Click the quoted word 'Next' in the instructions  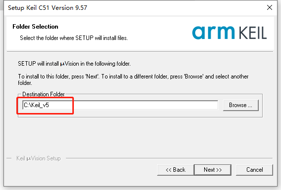(x=92, y=76)
